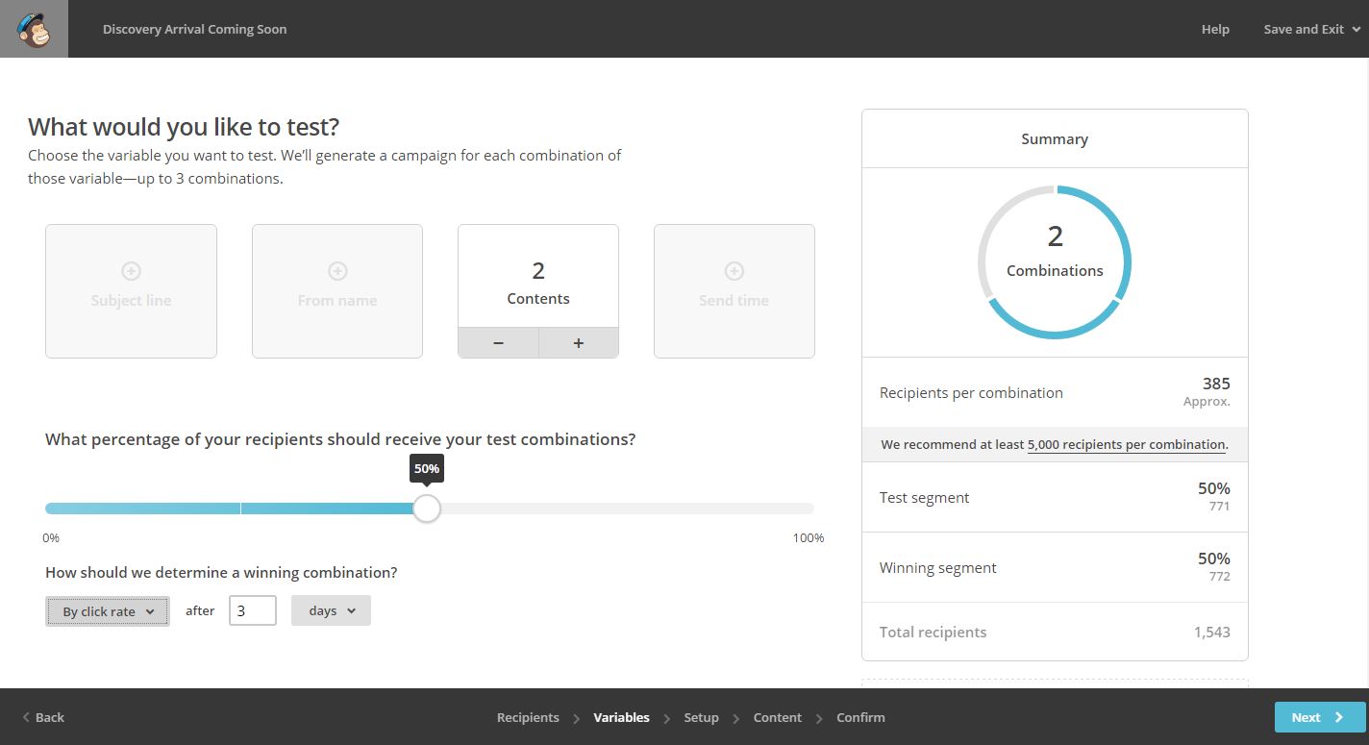Add Subject line variable via plus icon
The width and height of the screenshot is (1369, 745).
pos(131,271)
